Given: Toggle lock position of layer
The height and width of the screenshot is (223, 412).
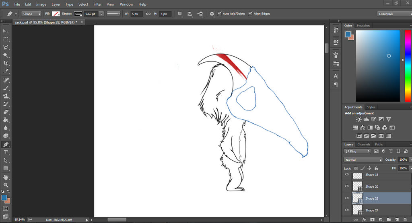Looking at the screenshot, I should pyautogui.click(x=369, y=168).
